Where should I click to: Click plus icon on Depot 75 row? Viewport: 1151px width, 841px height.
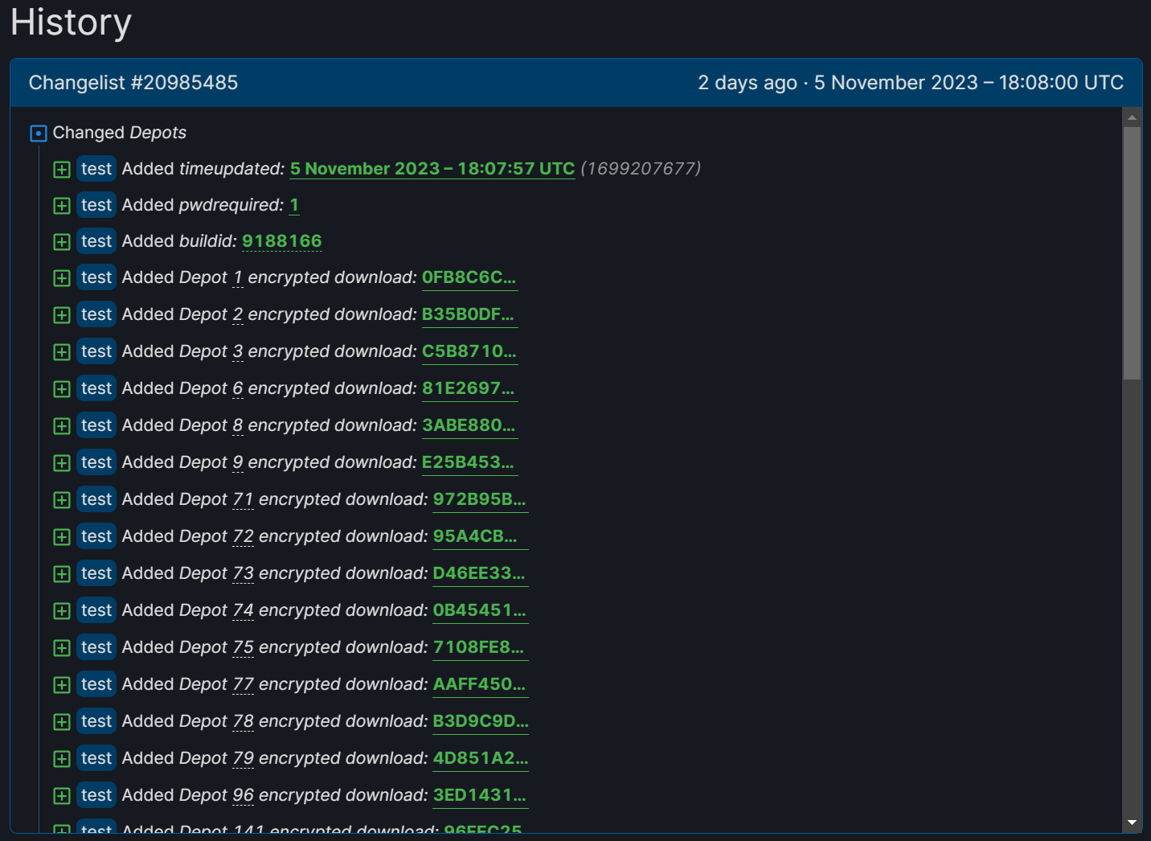pos(62,648)
